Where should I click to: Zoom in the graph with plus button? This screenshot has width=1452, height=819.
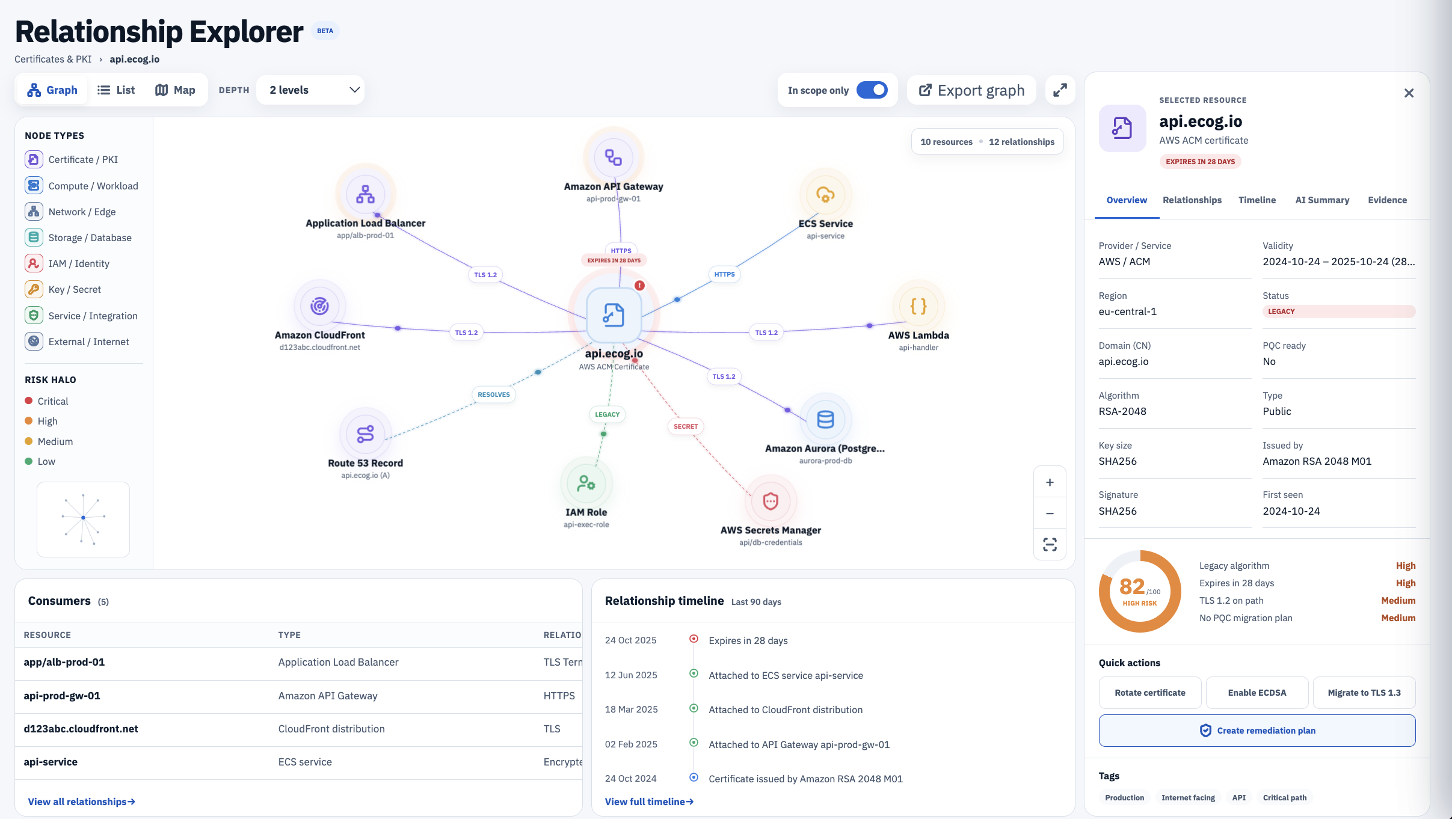pyautogui.click(x=1050, y=482)
